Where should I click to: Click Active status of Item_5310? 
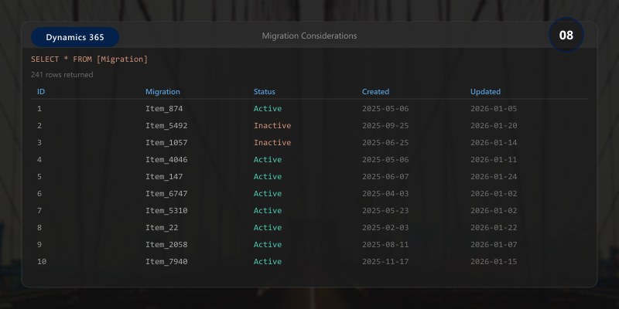point(268,210)
